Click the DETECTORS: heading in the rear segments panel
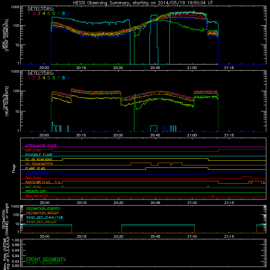The image size is (270, 270). [x=41, y=74]
